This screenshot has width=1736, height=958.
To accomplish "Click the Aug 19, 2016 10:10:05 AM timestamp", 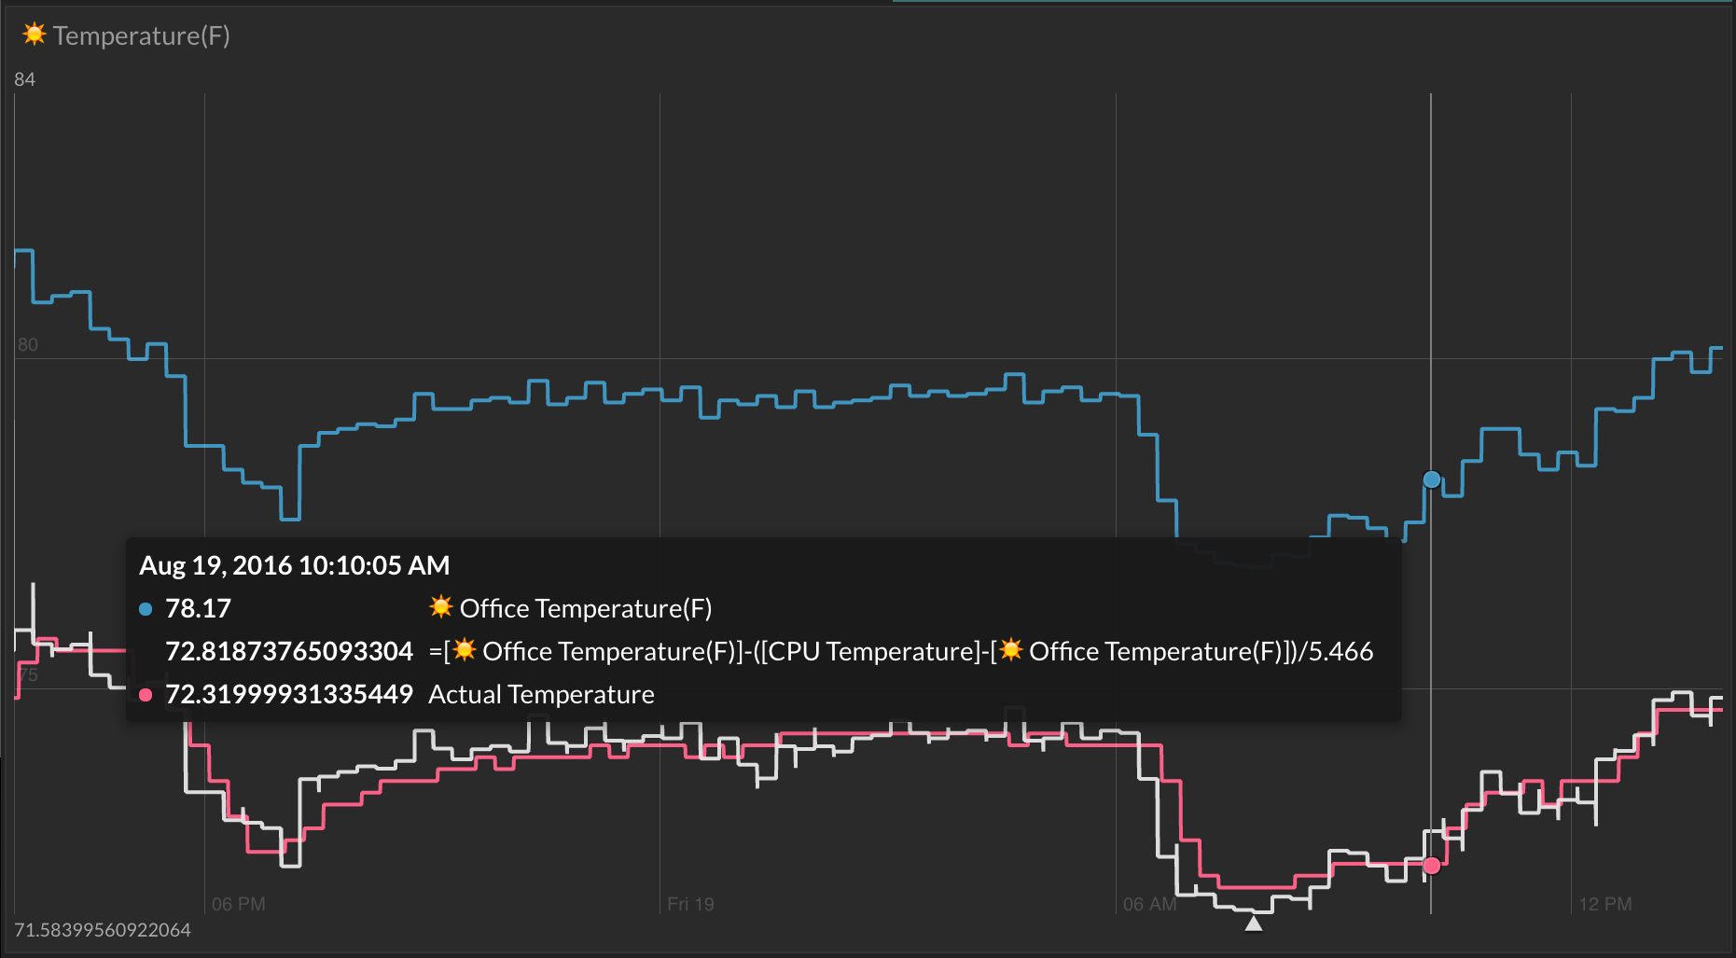I will 294,565.
